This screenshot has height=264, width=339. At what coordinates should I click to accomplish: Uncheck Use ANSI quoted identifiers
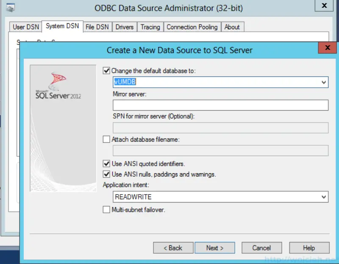point(106,164)
